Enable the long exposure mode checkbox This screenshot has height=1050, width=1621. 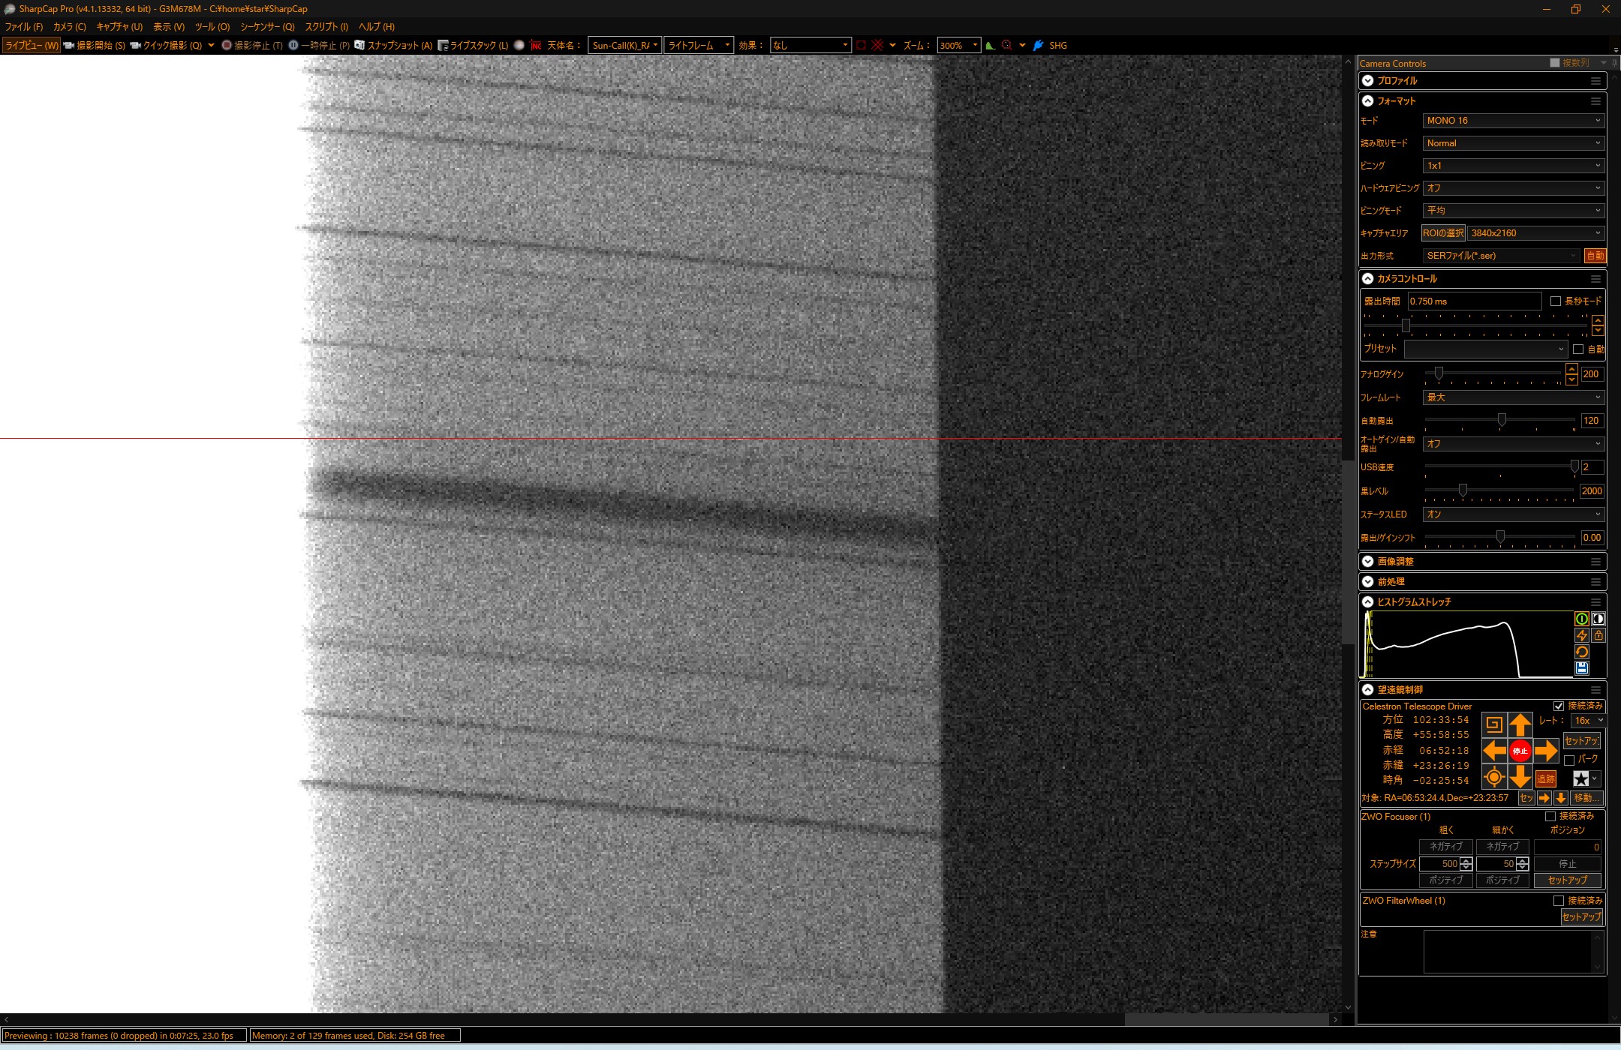click(1556, 301)
